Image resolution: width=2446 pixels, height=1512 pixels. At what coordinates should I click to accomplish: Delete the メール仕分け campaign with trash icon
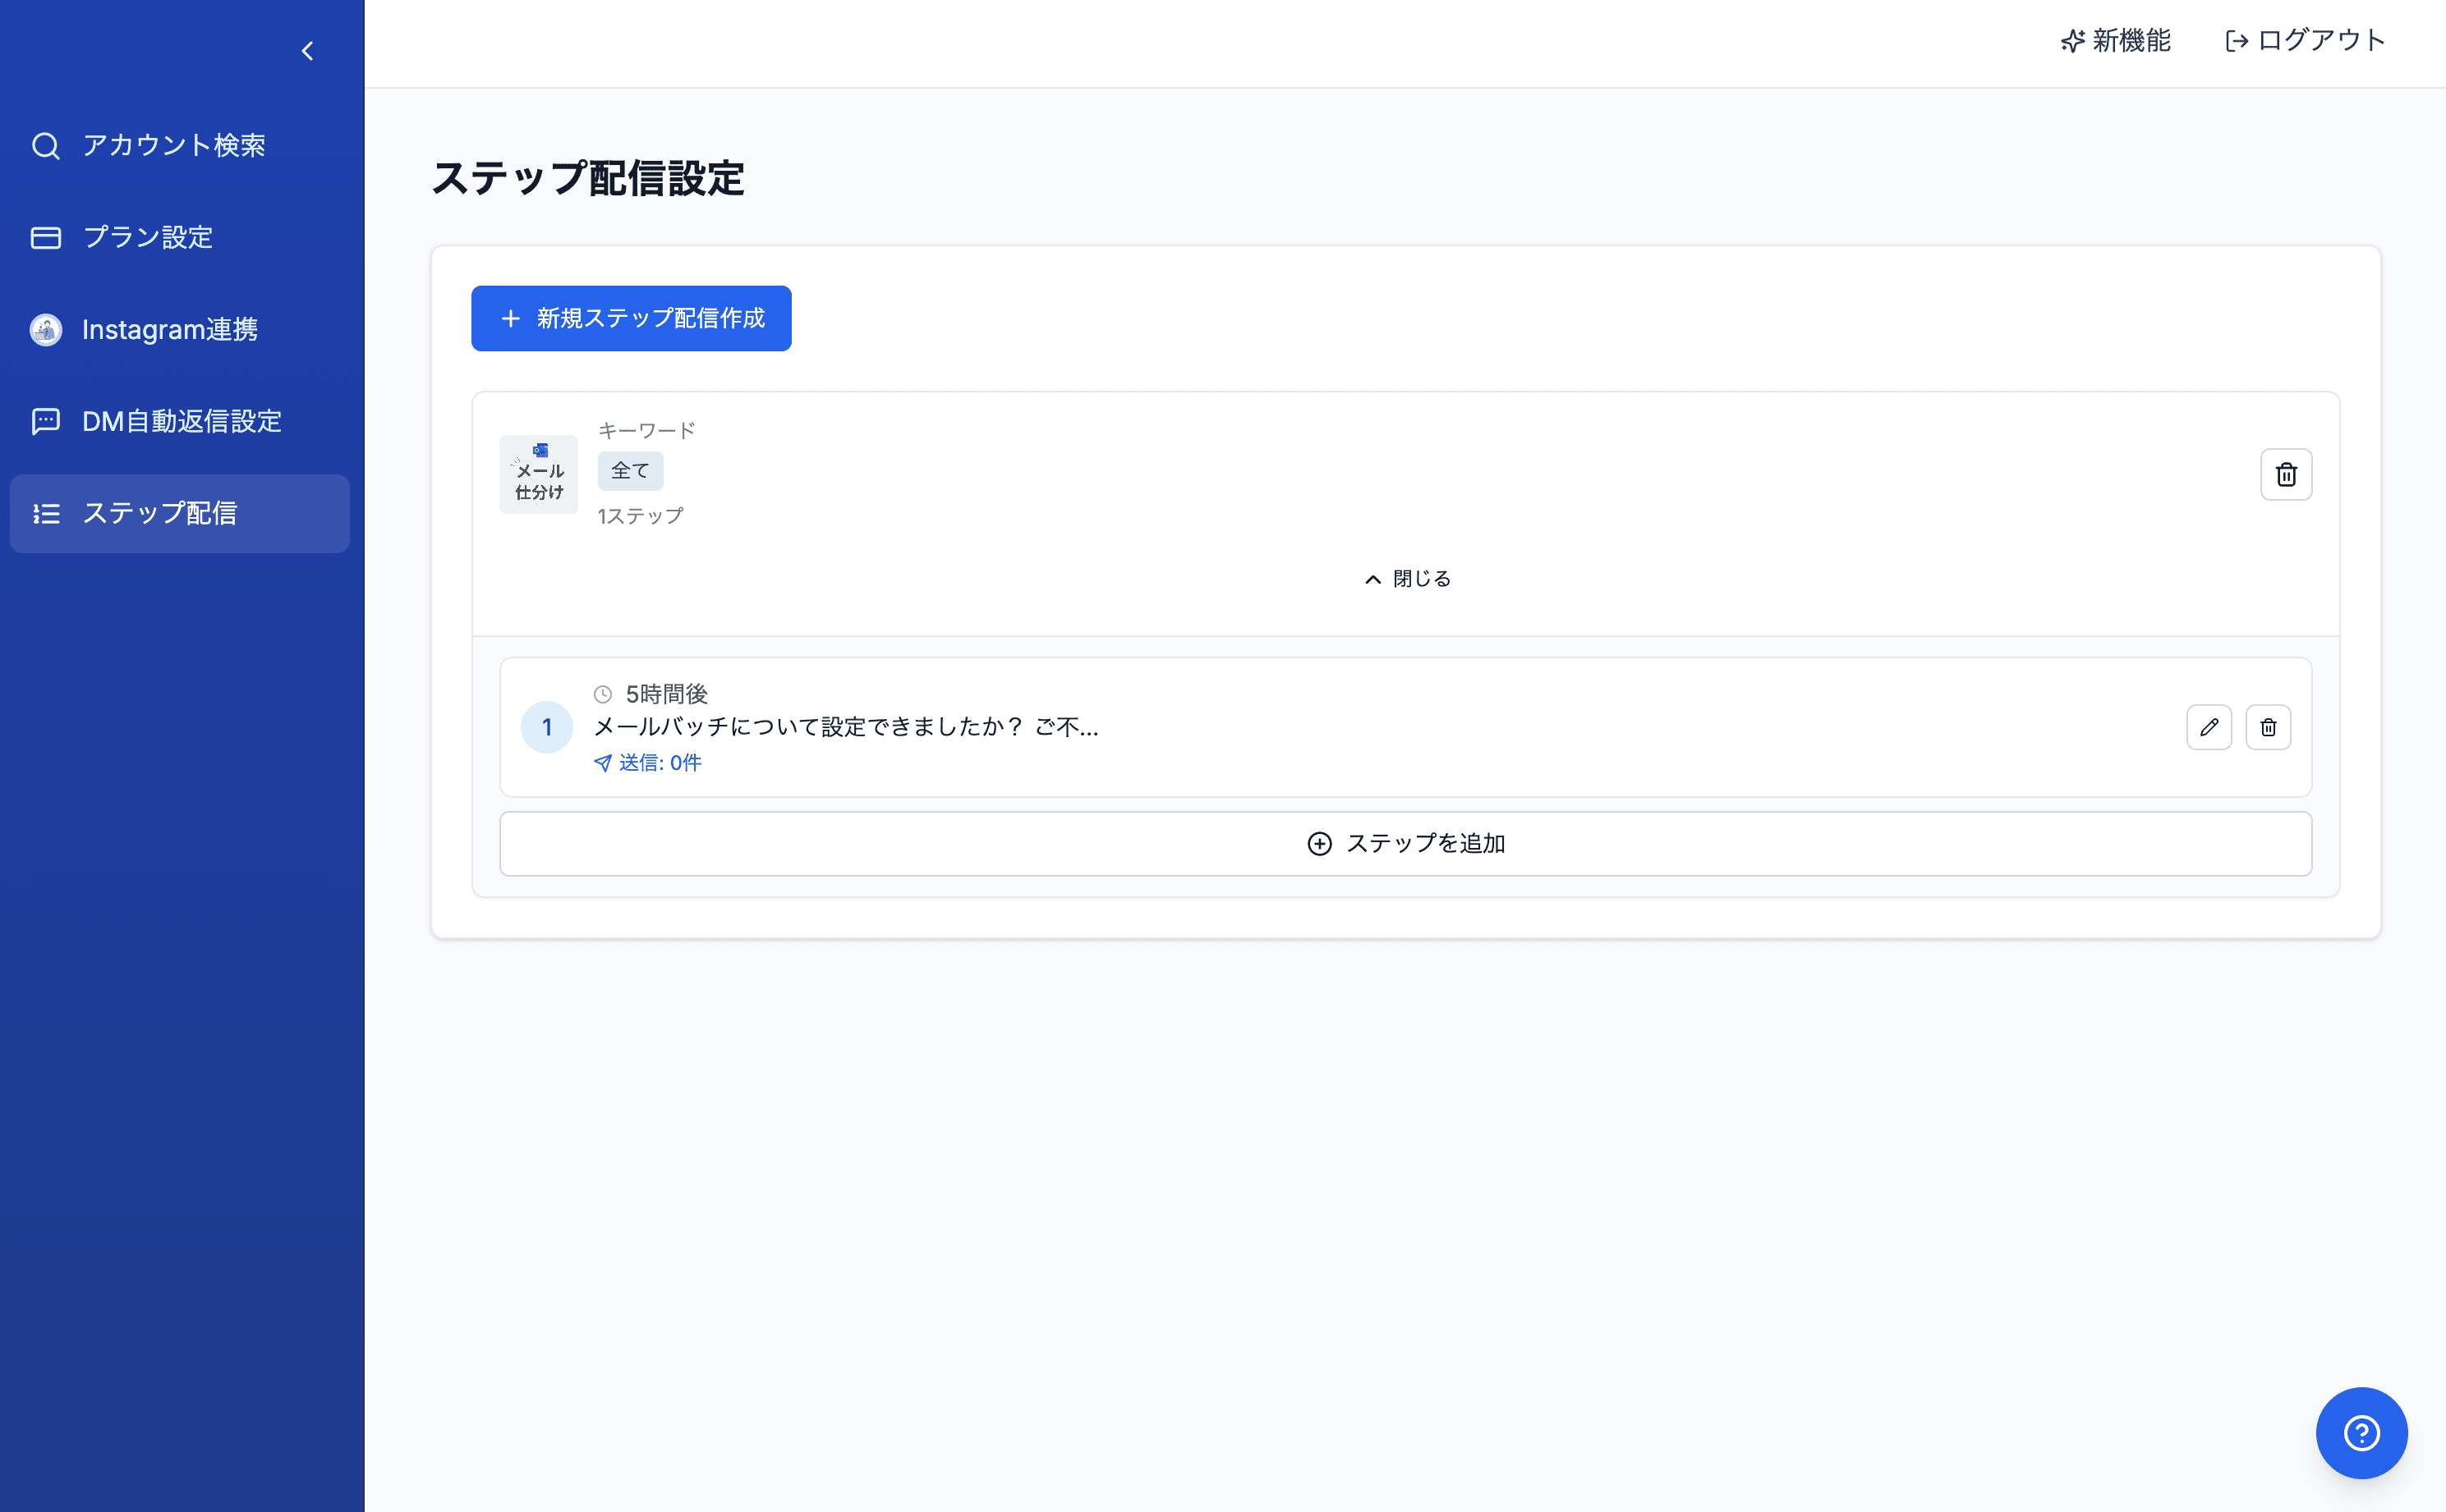tap(2287, 474)
